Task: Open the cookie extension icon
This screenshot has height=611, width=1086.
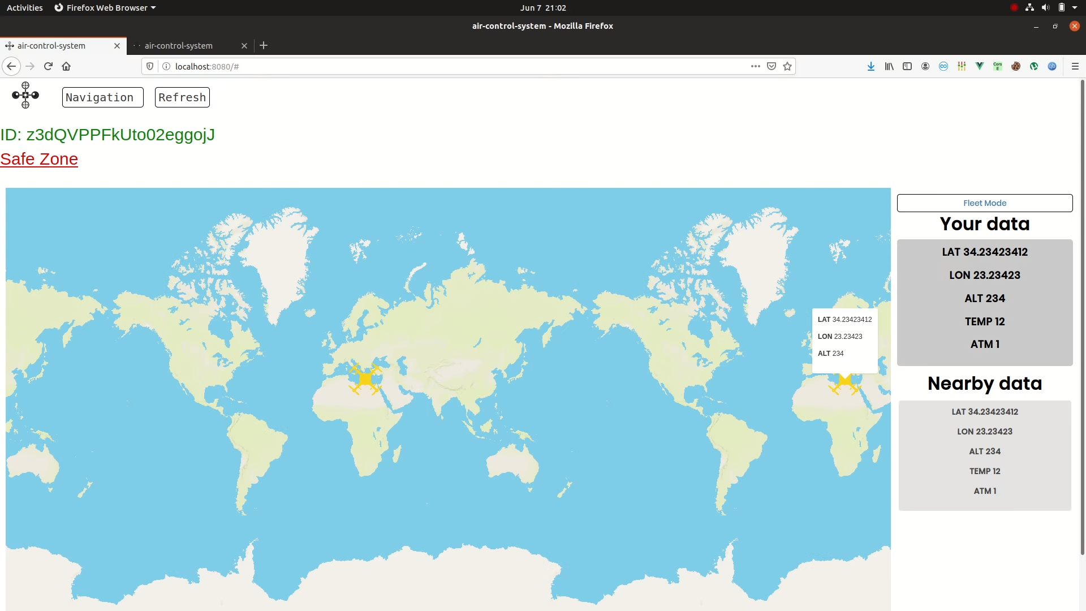Action: coord(1016,66)
